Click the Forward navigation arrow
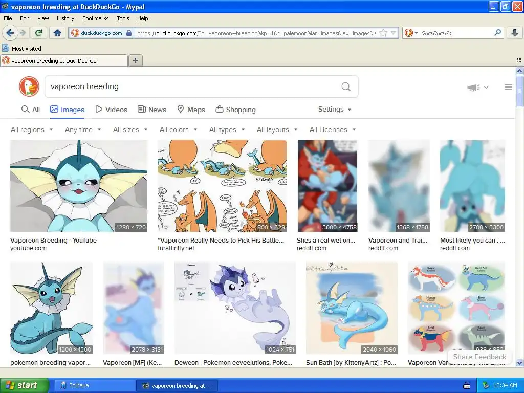The height and width of the screenshot is (393, 524). 23,33
